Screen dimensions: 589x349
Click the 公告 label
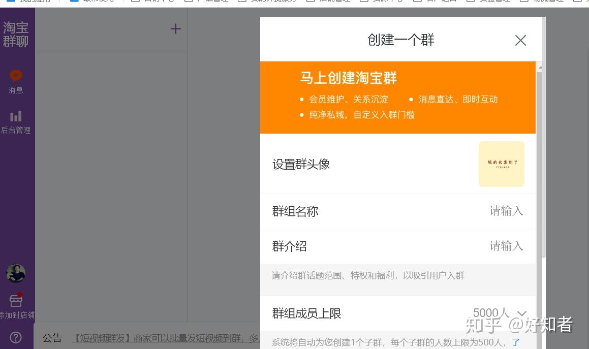pyautogui.click(x=52, y=338)
